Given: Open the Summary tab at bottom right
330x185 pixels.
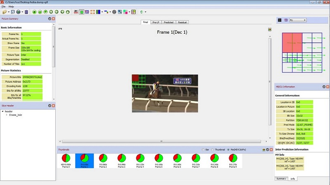Looking at the screenshot, I should 281,178.
